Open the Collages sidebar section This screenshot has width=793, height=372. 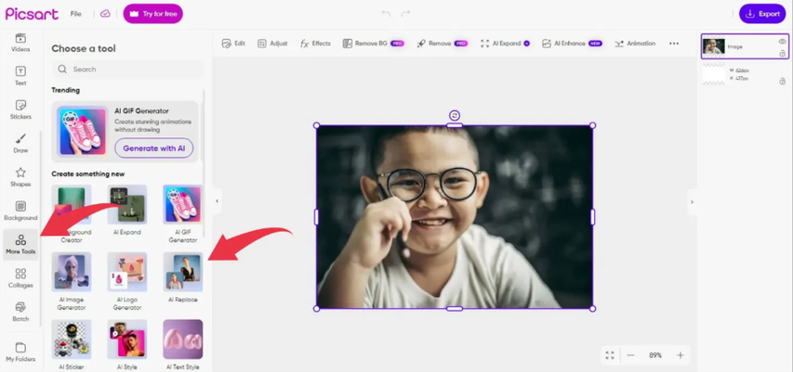(x=20, y=278)
